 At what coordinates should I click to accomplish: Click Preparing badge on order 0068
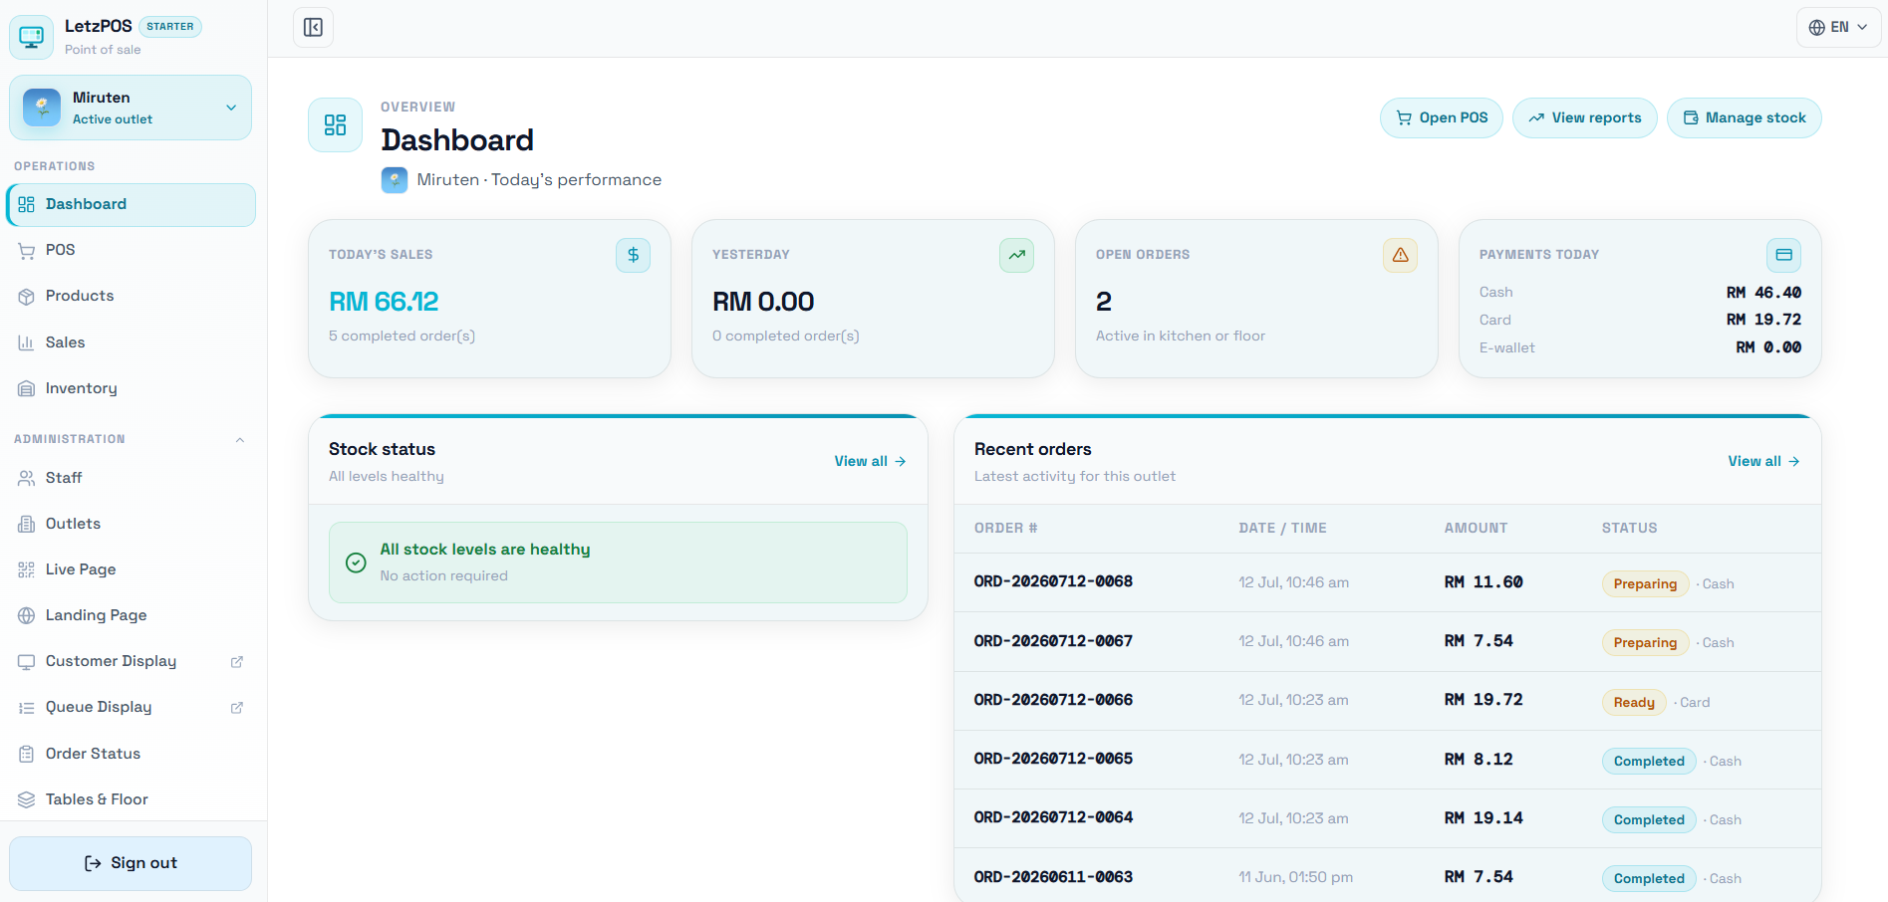point(1645,583)
